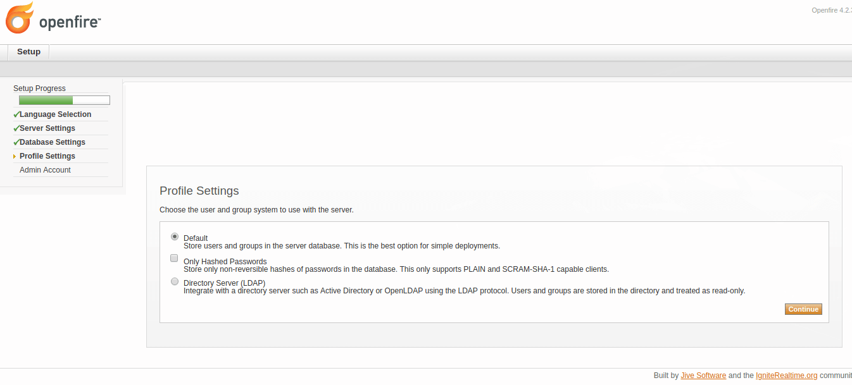
Task: Enable the Only Hashed Passwords checkbox
Action: pos(174,258)
